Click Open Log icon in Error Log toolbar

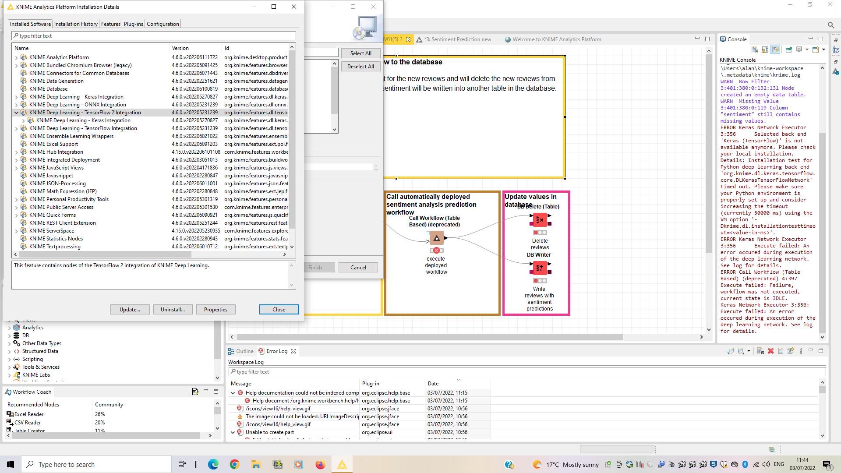click(781, 351)
